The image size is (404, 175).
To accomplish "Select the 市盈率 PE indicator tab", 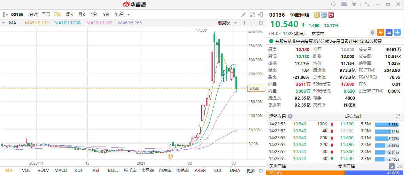I will tap(148, 170).
